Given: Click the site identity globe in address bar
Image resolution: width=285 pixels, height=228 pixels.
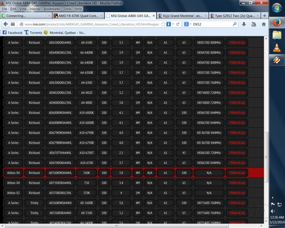Looking at the screenshot, I should 21,24.
